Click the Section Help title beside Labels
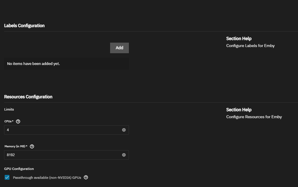The height and width of the screenshot is (187, 298). (239, 39)
